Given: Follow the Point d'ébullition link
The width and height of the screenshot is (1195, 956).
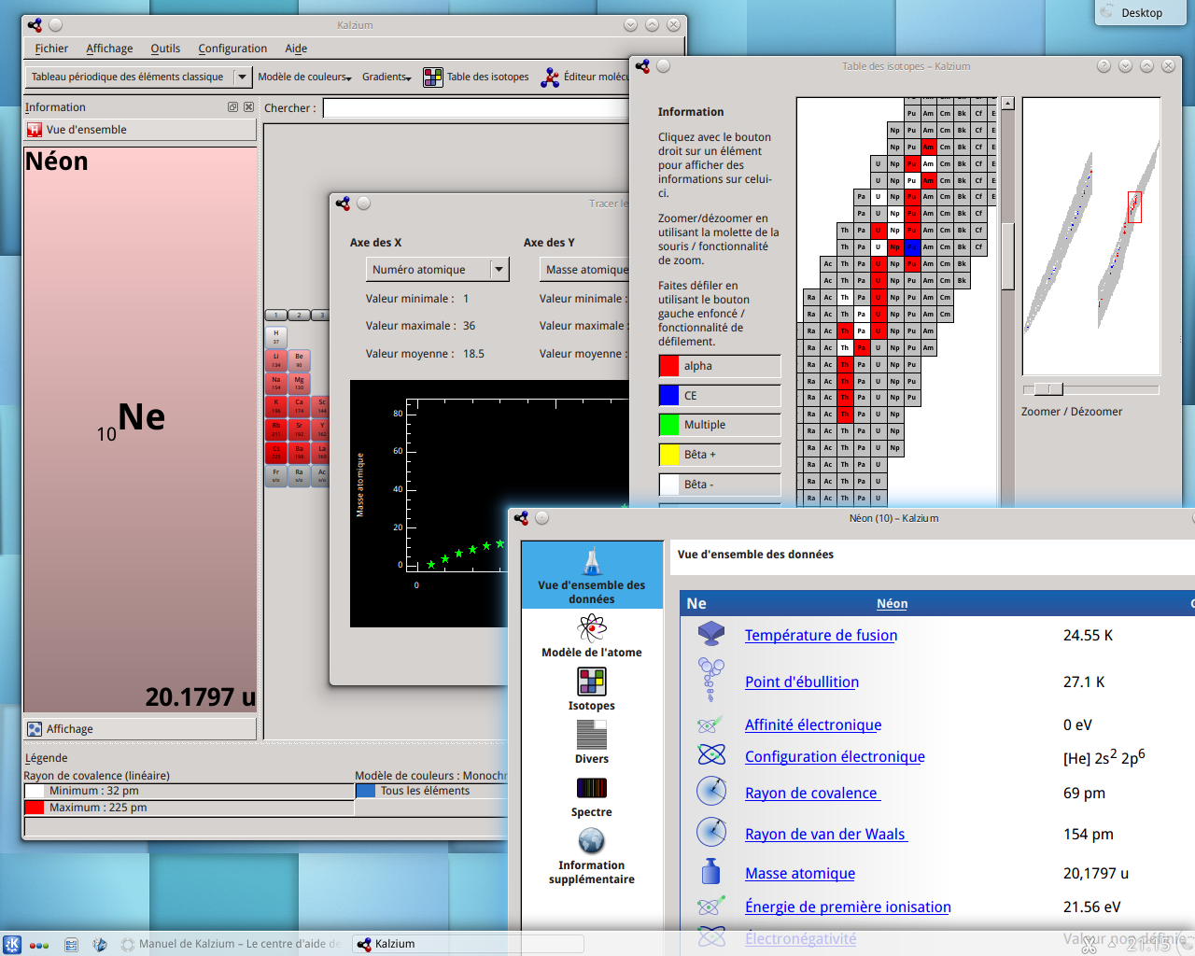Looking at the screenshot, I should tap(802, 682).
